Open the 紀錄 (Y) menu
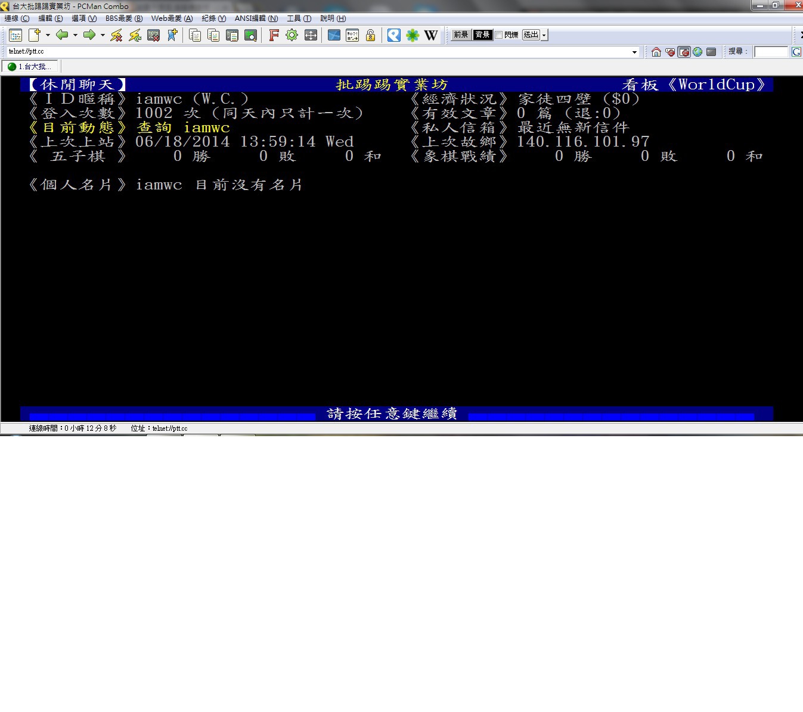 pyautogui.click(x=213, y=18)
